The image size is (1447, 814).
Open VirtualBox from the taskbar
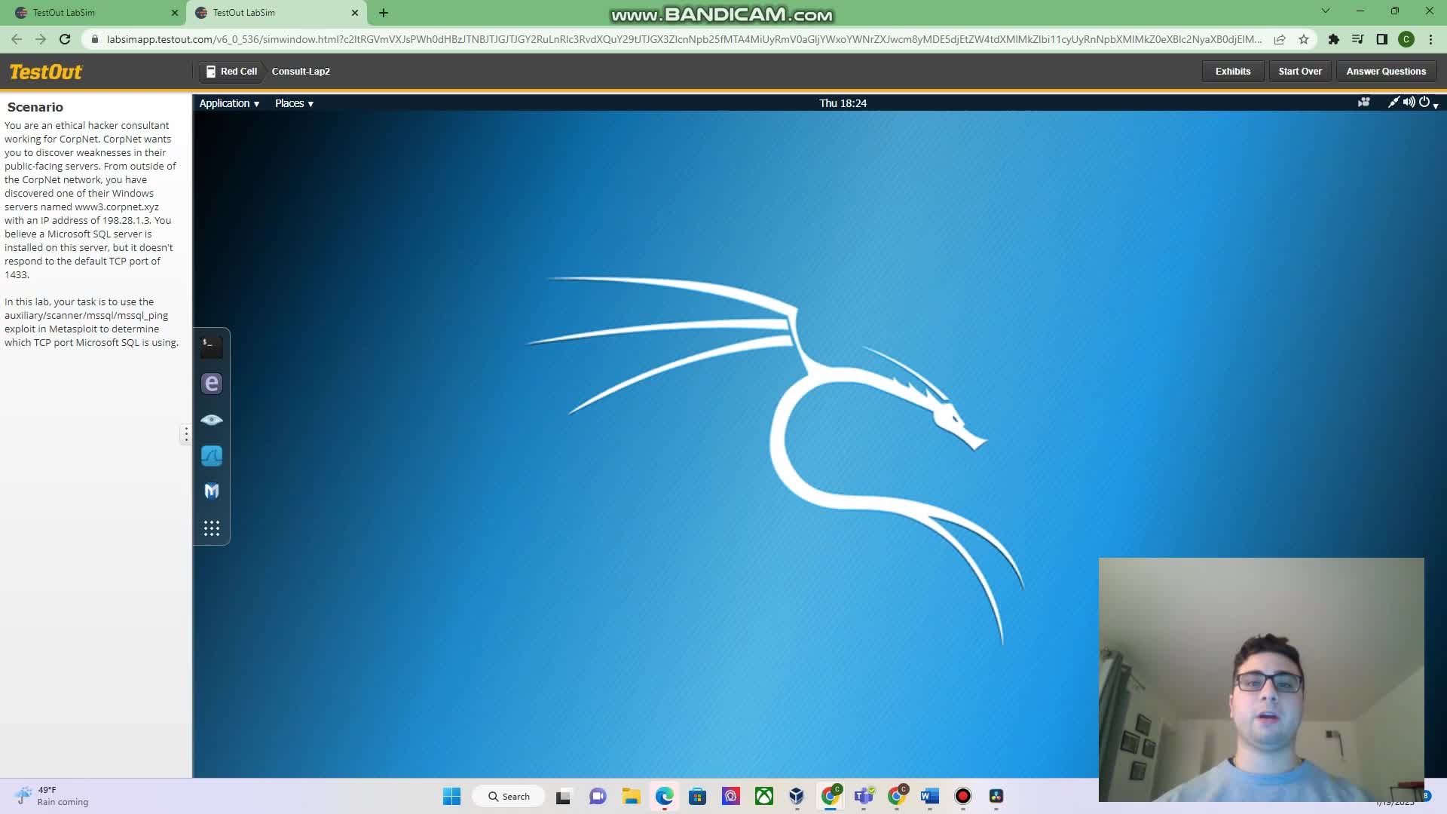click(x=797, y=796)
